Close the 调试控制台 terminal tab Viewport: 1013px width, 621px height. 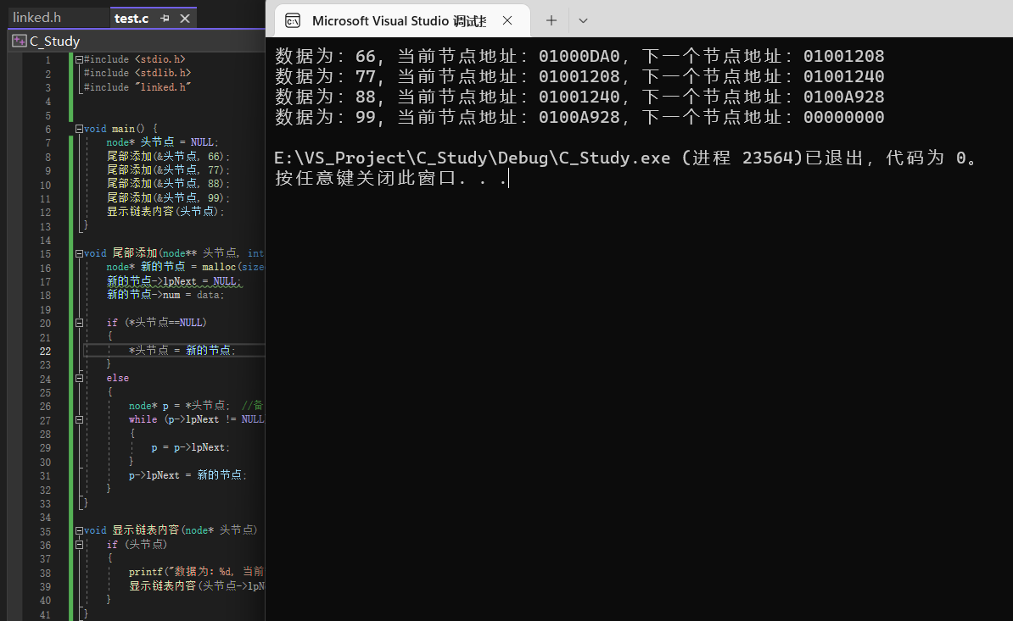506,20
